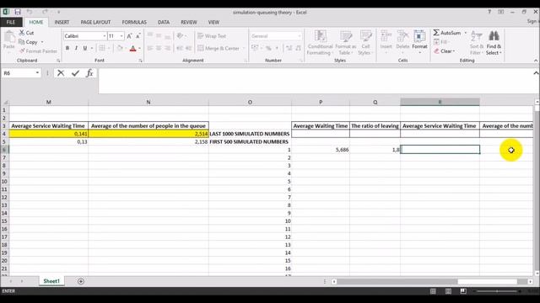Screen dimensions: 540x303
Task: Toggle Underline formatting
Action: (84, 48)
